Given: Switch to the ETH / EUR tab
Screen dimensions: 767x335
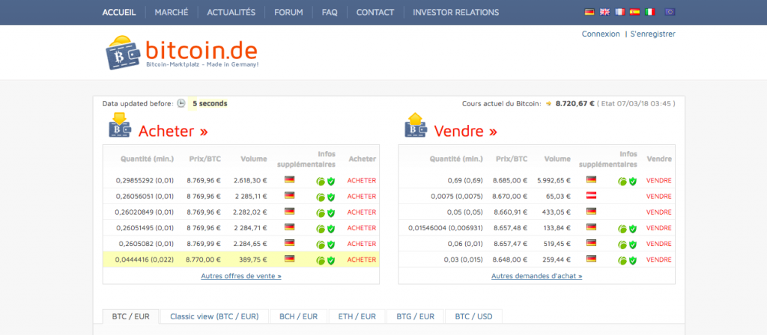Looking at the screenshot, I should pos(357,316).
